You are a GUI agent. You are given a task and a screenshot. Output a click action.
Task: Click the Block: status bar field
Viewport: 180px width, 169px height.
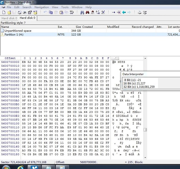click(x=139, y=162)
